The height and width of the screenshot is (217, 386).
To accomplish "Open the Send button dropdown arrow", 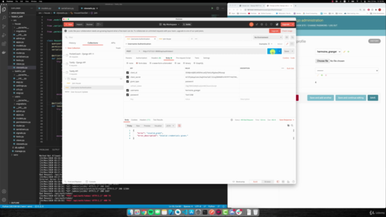I will pos(279,51).
